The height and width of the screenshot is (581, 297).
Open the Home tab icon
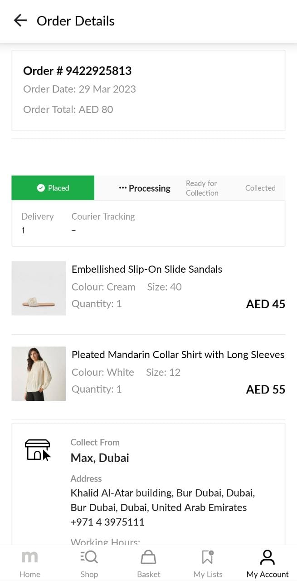[30, 557]
